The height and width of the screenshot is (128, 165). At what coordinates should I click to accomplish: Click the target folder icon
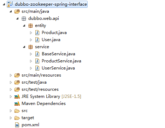[x=17, y=118]
